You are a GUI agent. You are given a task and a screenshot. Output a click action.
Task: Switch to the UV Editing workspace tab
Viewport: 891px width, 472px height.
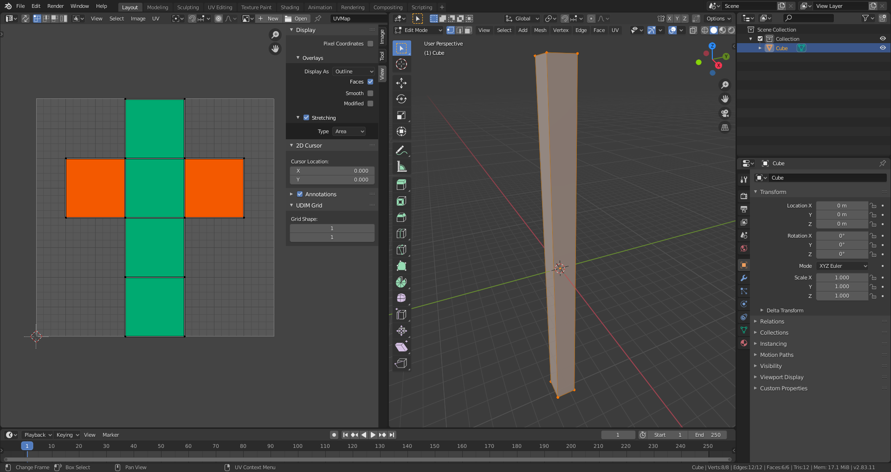(x=220, y=7)
